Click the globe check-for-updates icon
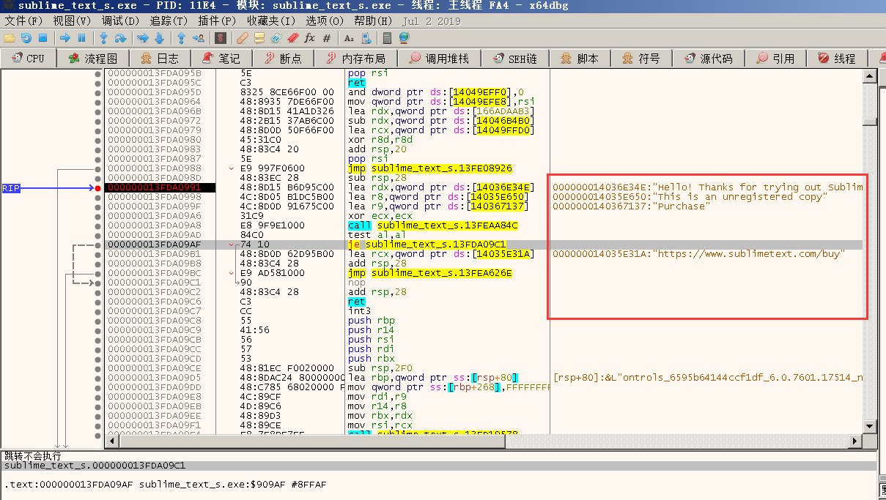This screenshot has height=500, width=886. tap(404, 37)
